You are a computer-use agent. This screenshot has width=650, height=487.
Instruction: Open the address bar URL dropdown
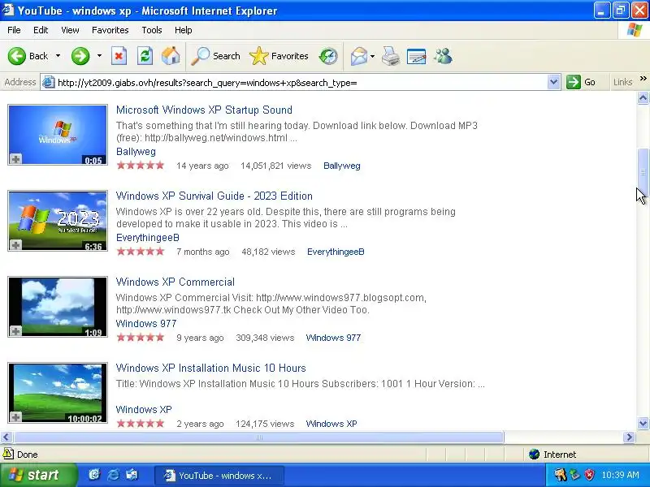(x=553, y=83)
